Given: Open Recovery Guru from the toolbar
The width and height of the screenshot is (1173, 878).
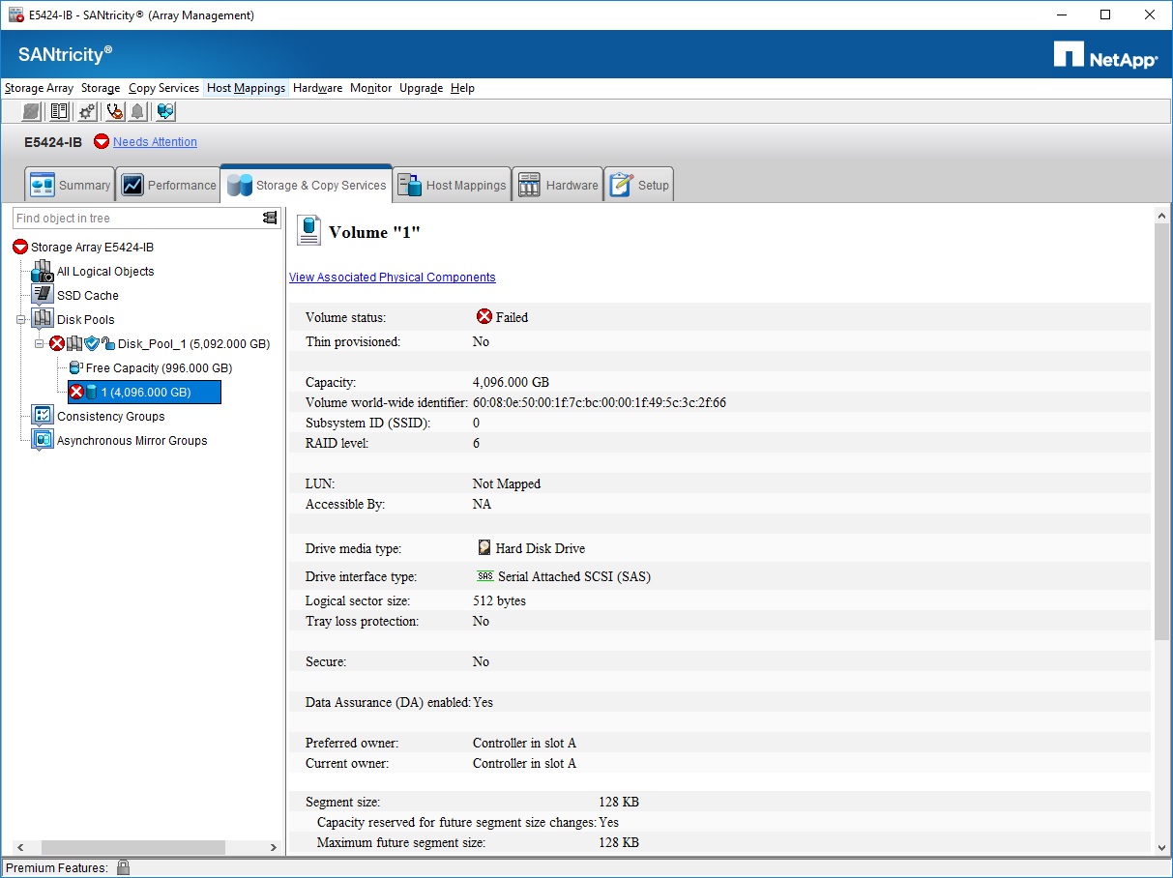Looking at the screenshot, I should pos(114,111).
